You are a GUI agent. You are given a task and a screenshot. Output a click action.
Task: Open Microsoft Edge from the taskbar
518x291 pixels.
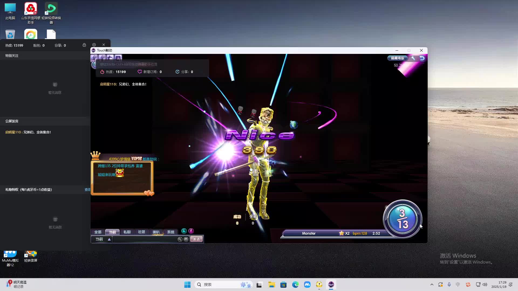(295, 285)
